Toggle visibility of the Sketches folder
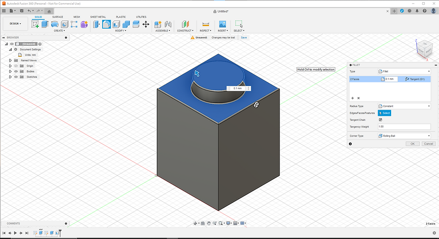The height and width of the screenshot is (239, 439). click(x=16, y=77)
